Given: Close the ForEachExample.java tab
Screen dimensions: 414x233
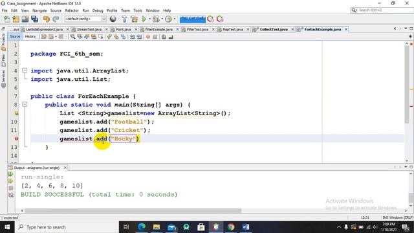Looking at the screenshot, I should coord(346,29).
